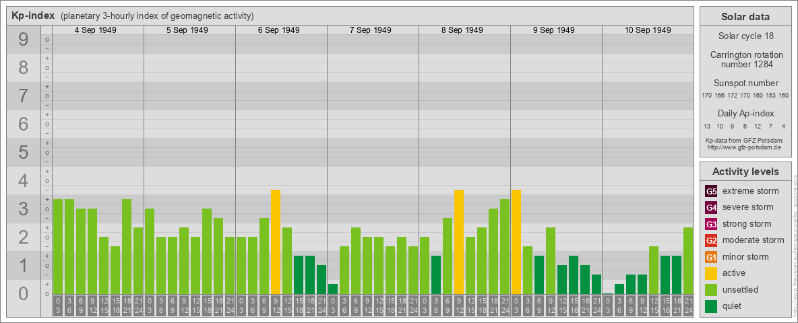Click the G1 minor storm badge
The width and height of the screenshot is (798, 323).
(x=711, y=257)
